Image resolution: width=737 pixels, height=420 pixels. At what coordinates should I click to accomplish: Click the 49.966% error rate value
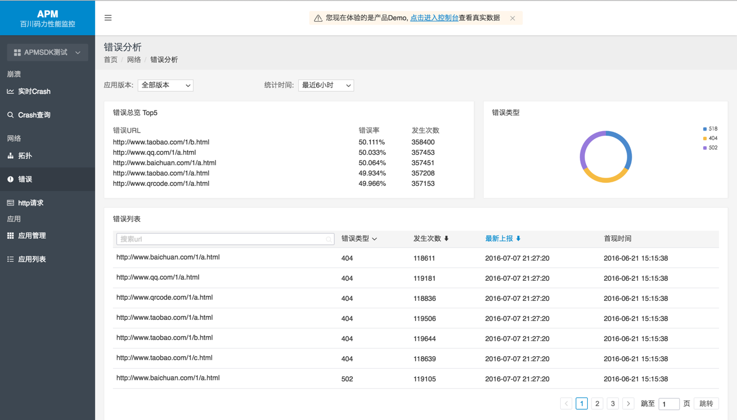tap(372, 184)
